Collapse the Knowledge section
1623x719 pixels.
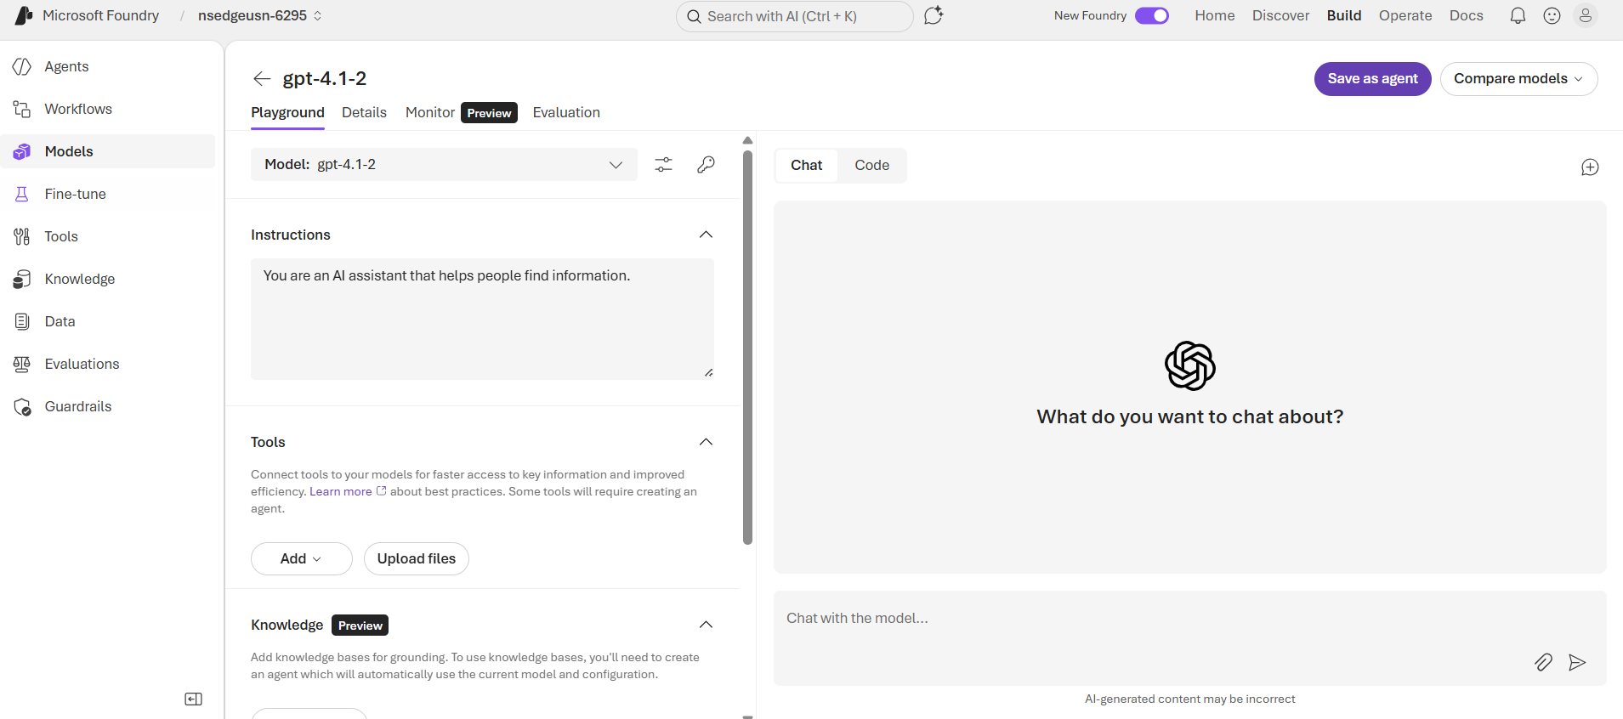706,625
